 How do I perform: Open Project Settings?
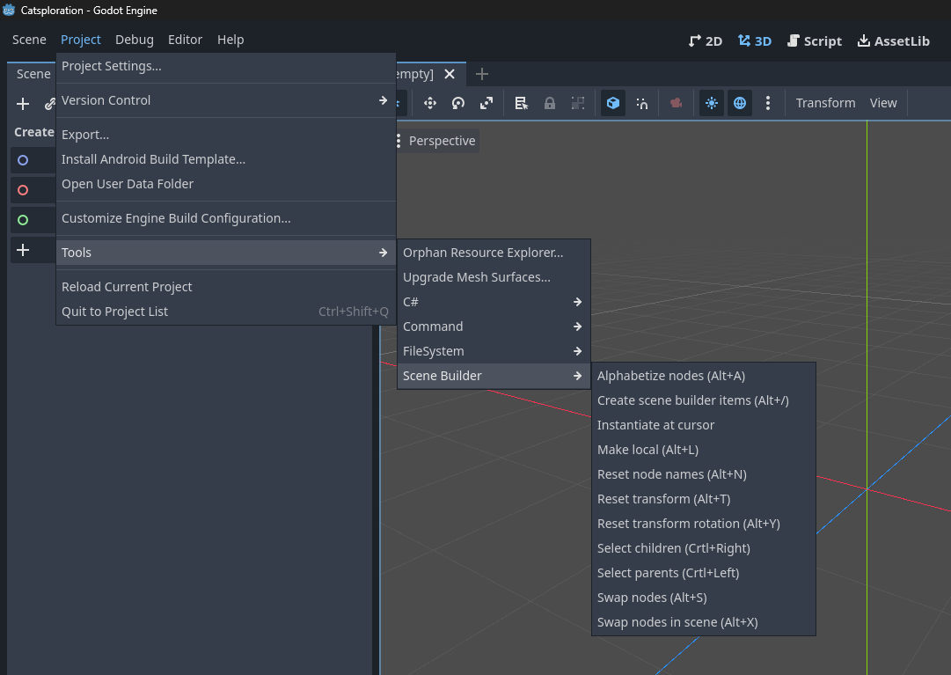pos(225,66)
